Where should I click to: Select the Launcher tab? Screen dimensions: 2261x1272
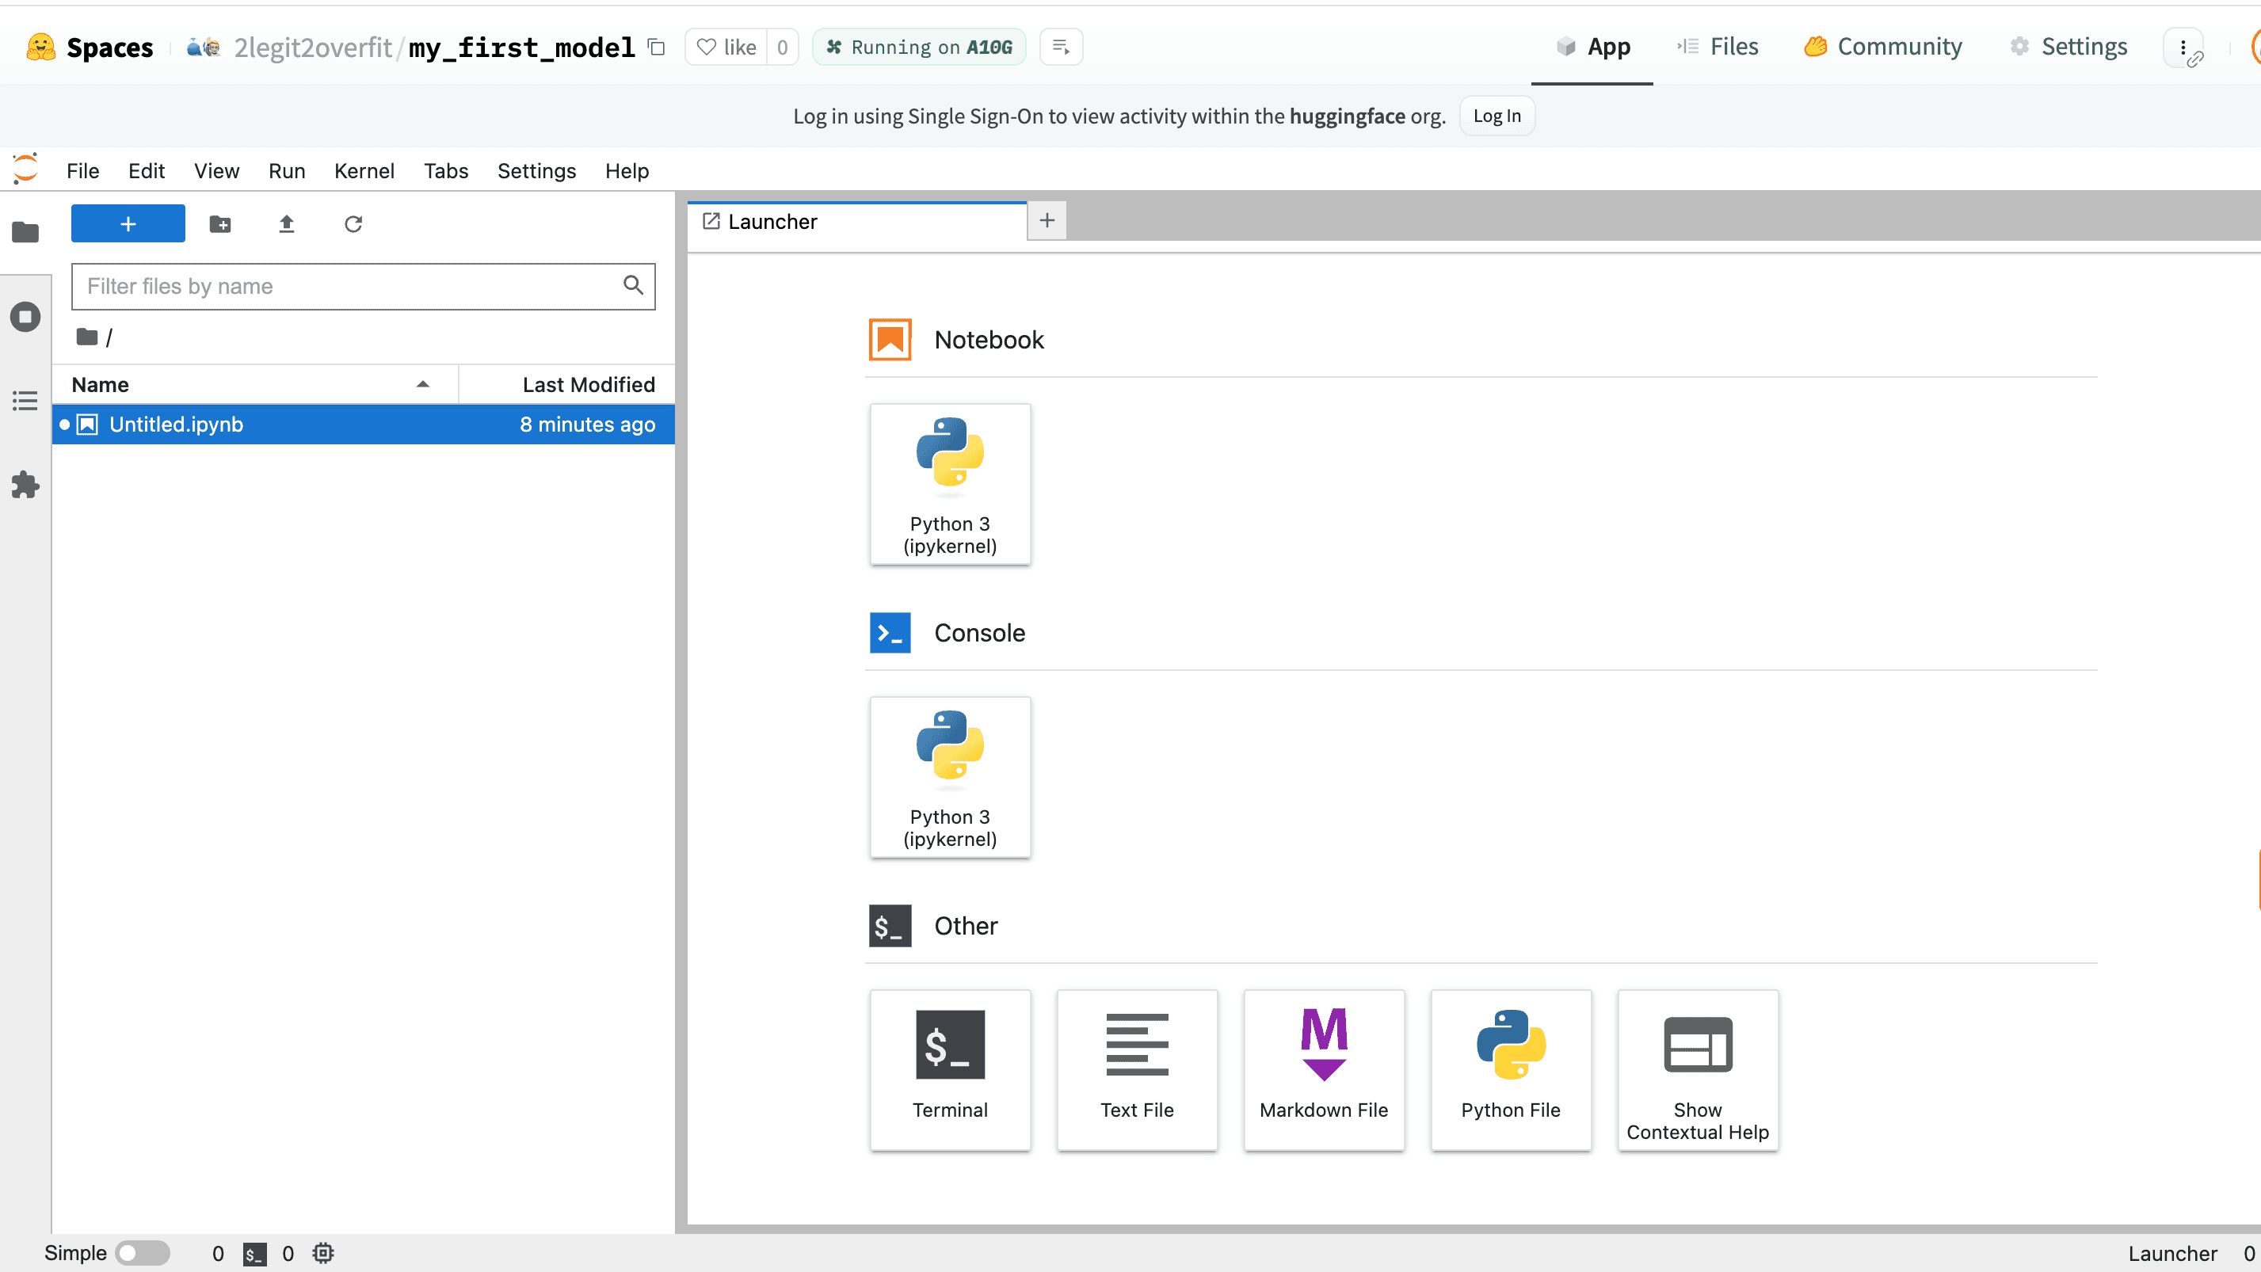[856, 221]
